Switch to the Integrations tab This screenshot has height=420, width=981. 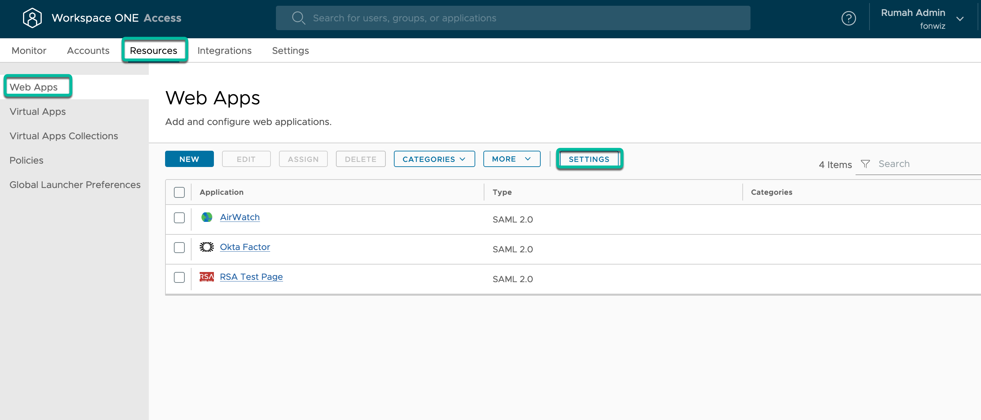click(224, 50)
